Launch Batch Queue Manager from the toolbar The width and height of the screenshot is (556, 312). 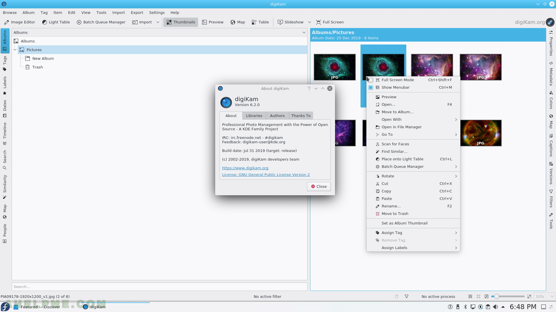(x=101, y=22)
